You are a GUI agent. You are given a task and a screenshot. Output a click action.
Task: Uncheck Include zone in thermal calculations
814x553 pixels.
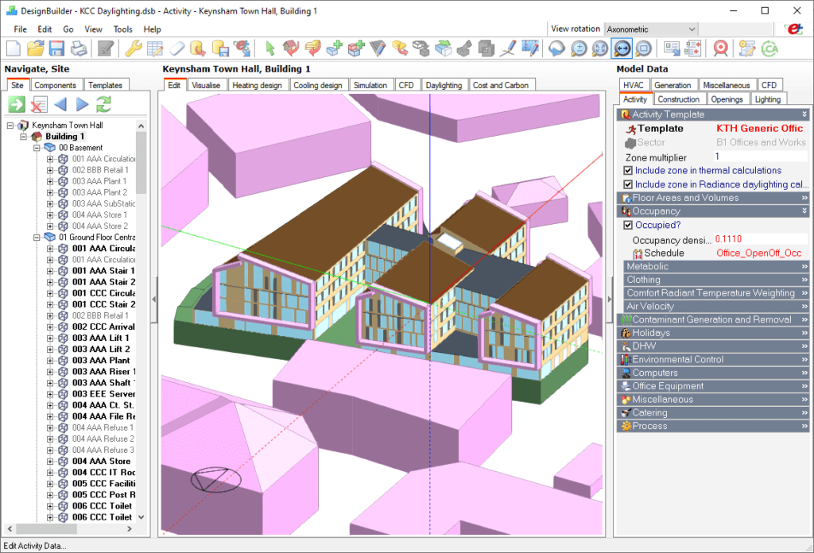(x=627, y=170)
